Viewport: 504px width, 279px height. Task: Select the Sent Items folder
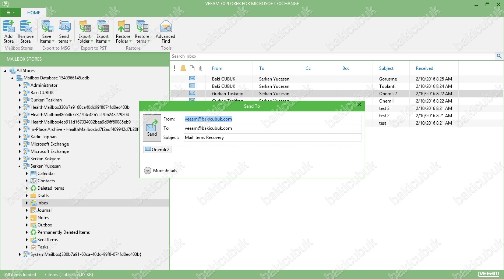click(x=47, y=240)
